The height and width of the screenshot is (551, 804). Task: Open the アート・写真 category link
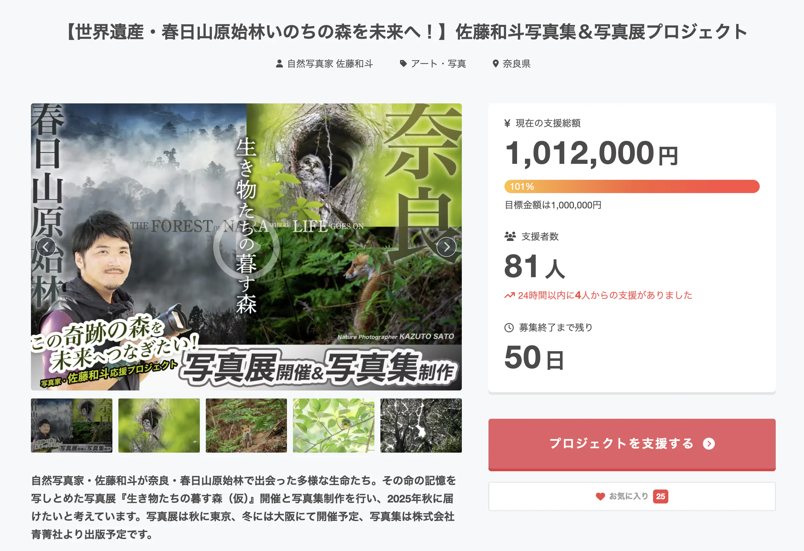point(438,63)
